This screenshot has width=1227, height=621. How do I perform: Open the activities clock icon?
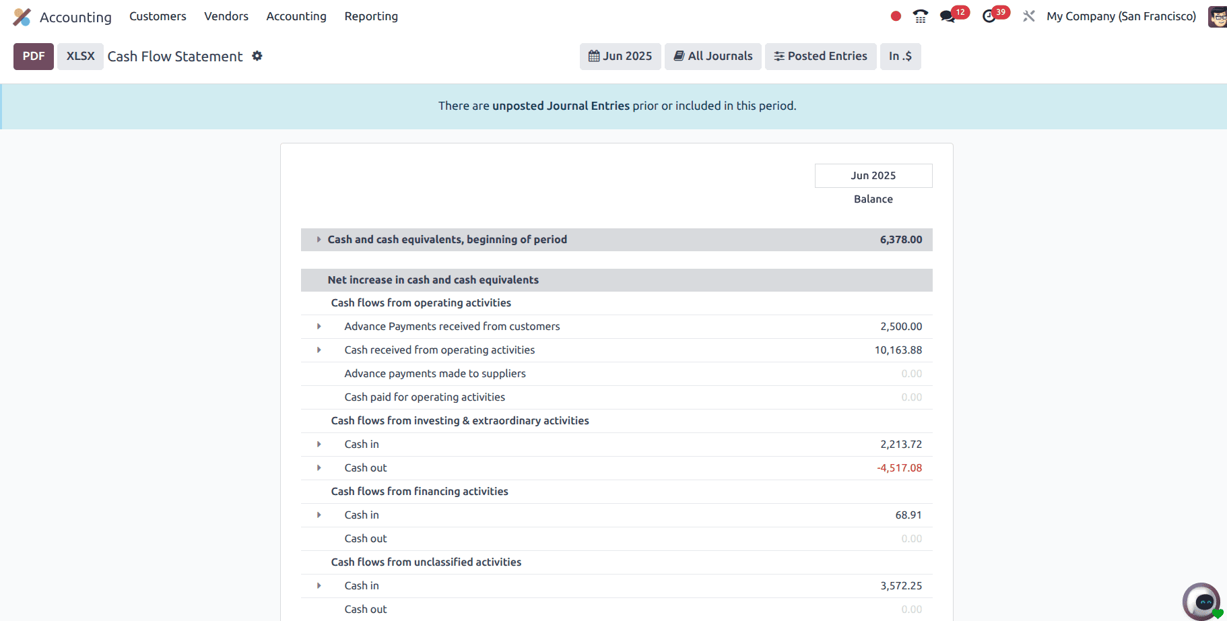[x=989, y=16]
